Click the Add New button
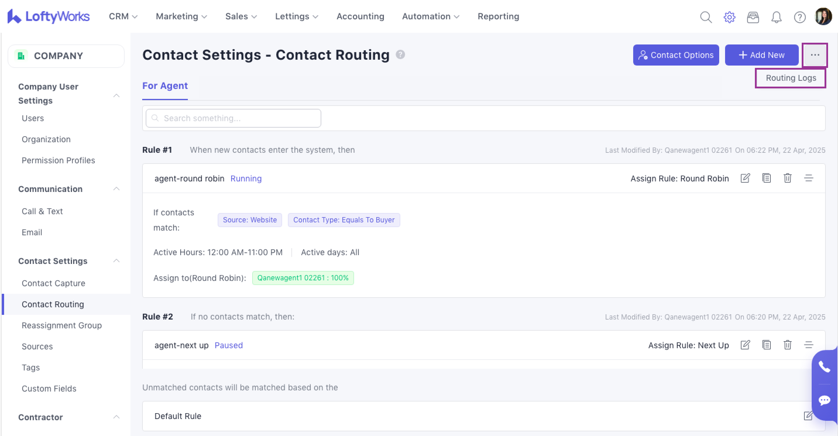The height and width of the screenshot is (436, 838). (761, 55)
